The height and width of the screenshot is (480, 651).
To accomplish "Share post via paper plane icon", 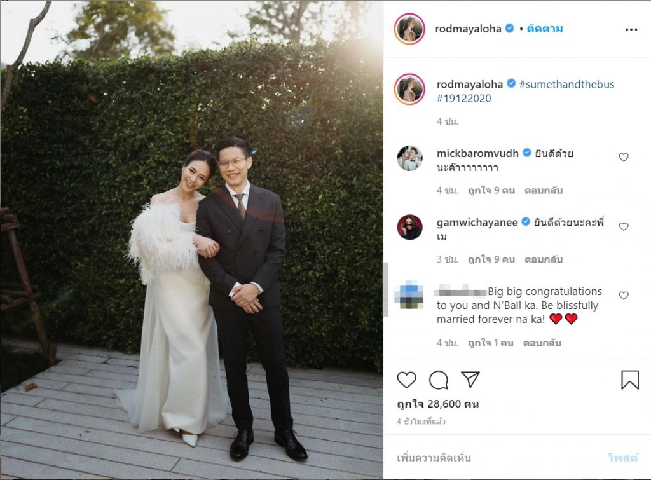I will [470, 380].
